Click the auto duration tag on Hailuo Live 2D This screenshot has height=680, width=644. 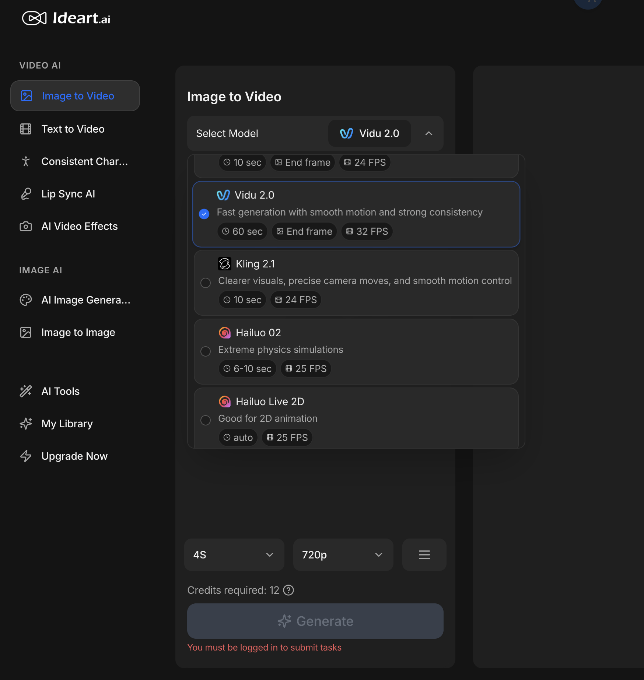point(238,438)
